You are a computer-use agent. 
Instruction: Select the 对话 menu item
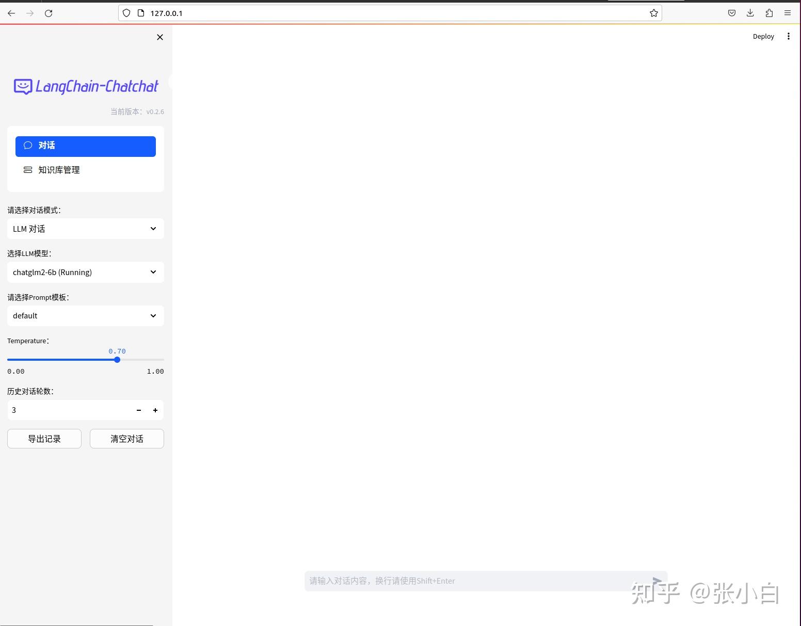coord(86,146)
